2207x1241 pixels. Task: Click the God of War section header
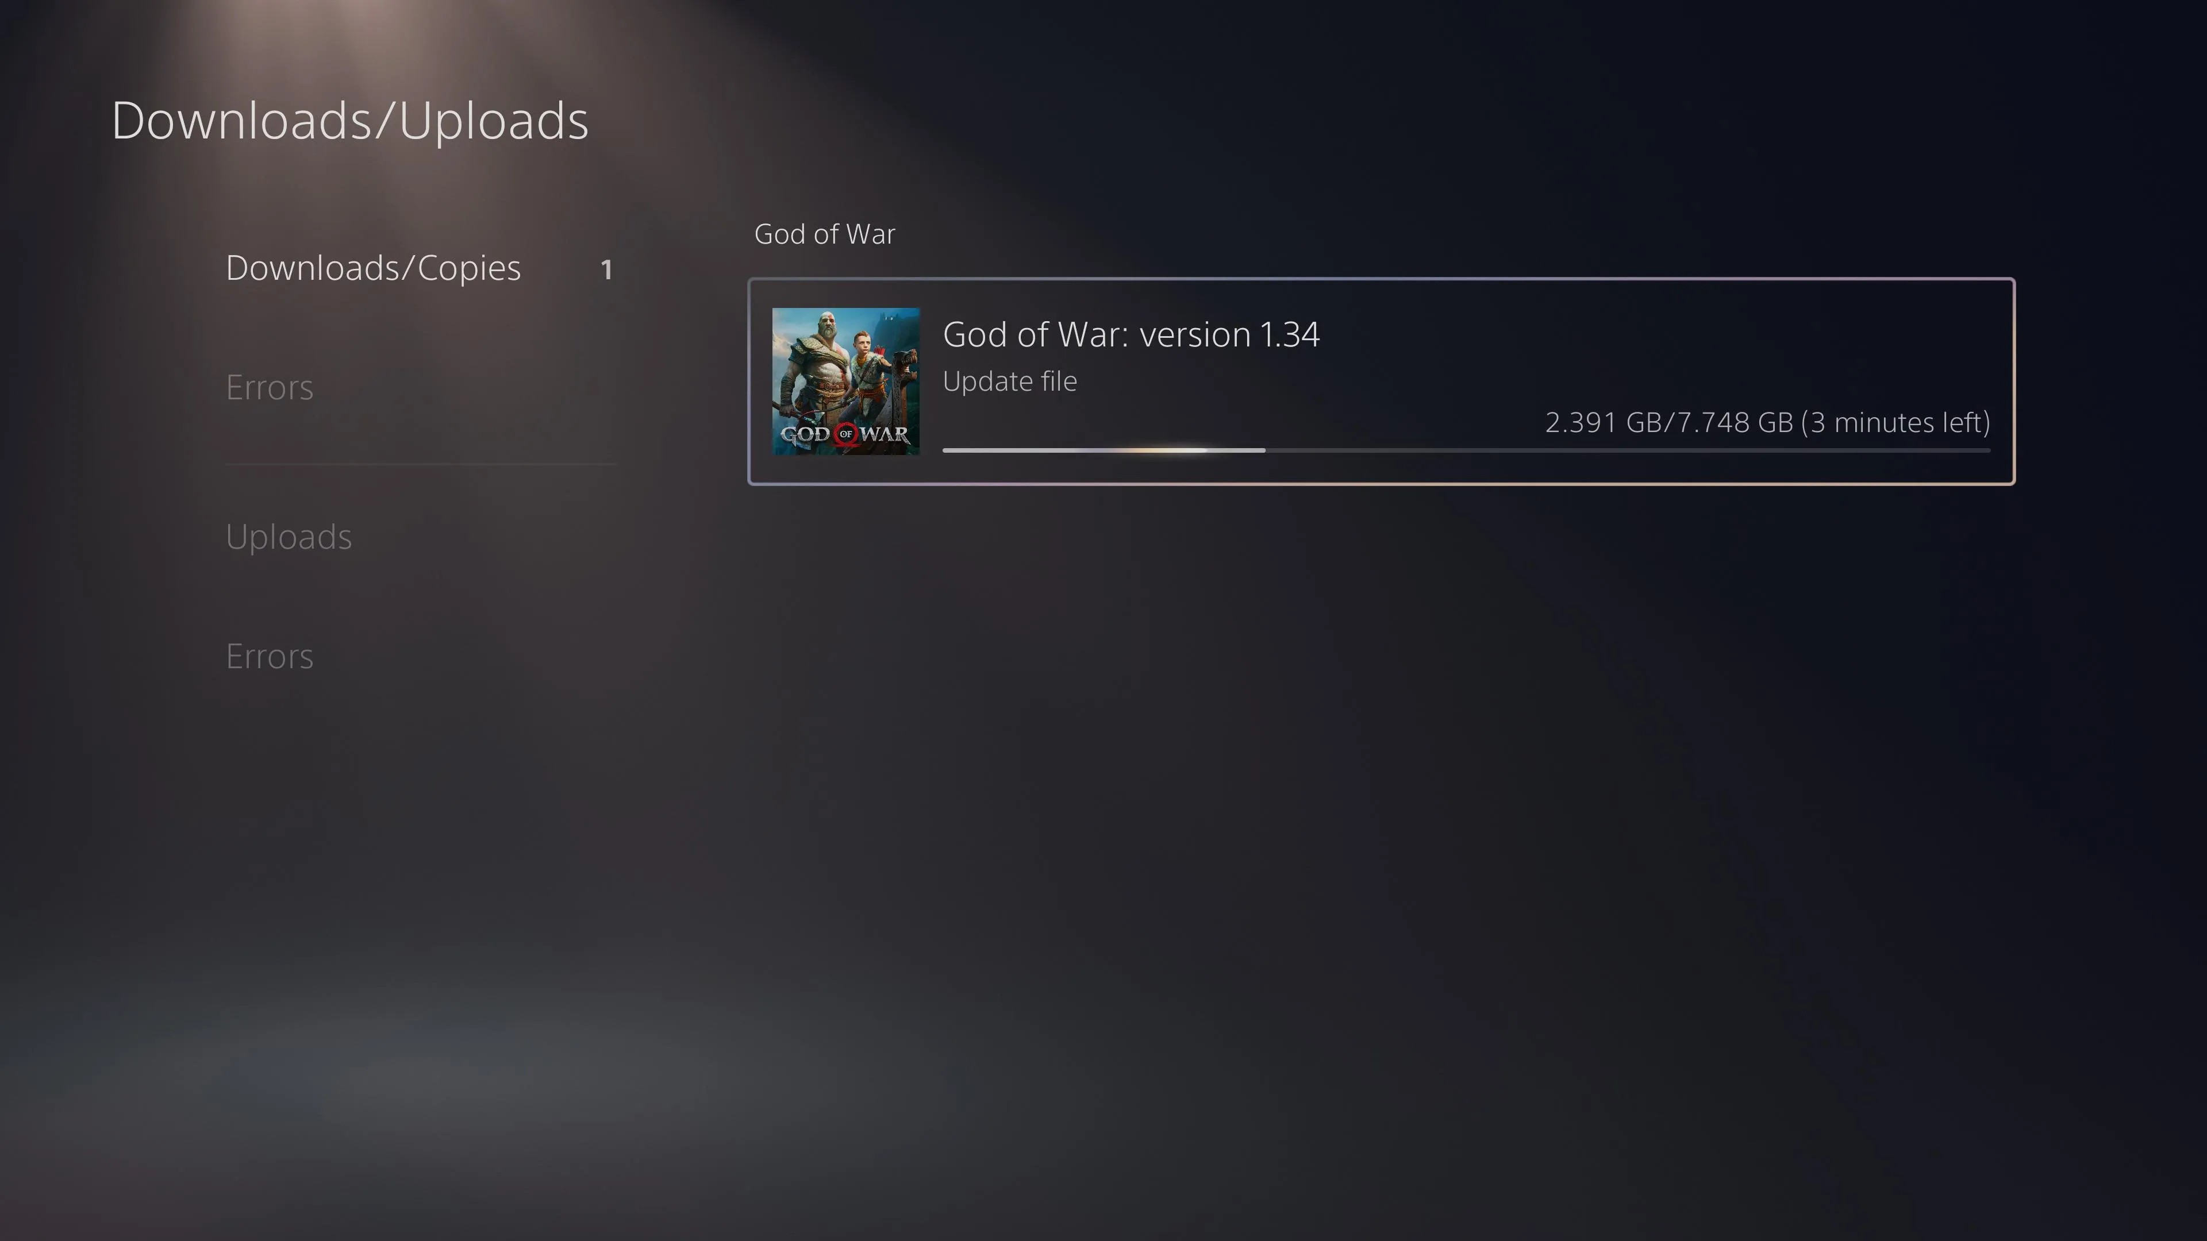[x=824, y=234]
